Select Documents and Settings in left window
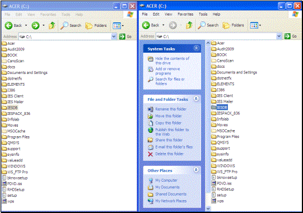Image resolution: width=303 pixels, height=213 pixels. coord(25,72)
